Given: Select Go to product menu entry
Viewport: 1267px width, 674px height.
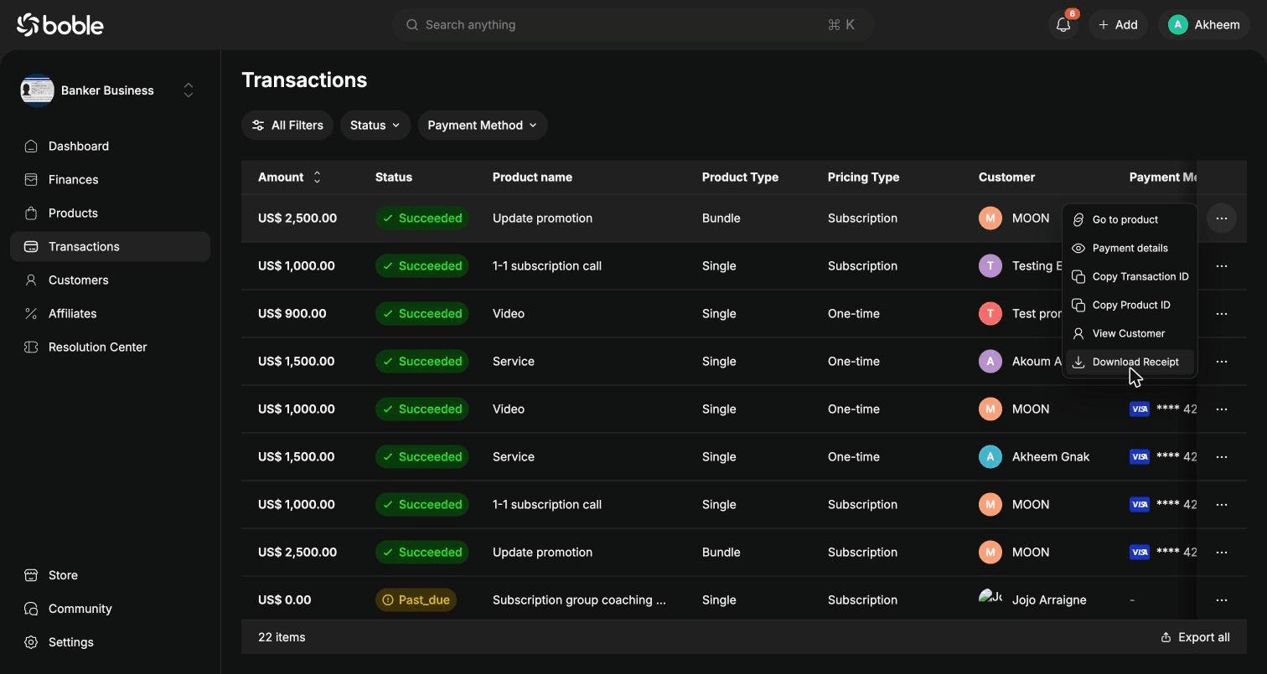Looking at the screenshot, I should [1130, 219].
